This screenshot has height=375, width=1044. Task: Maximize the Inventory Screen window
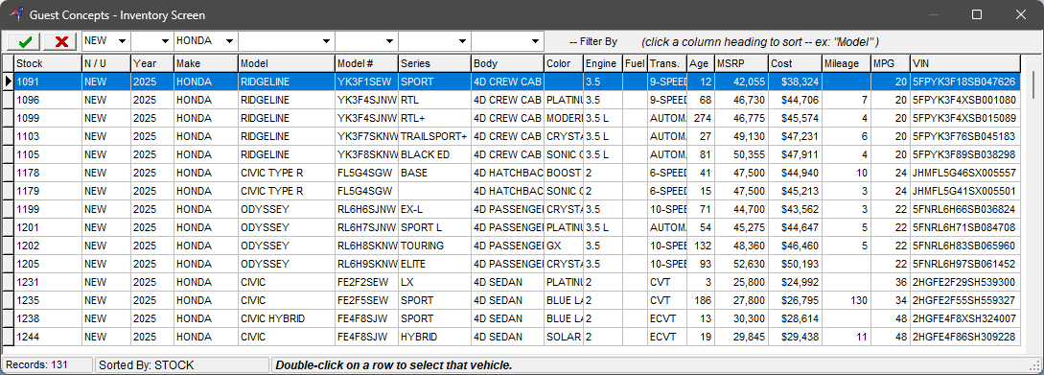pos(977,14)
